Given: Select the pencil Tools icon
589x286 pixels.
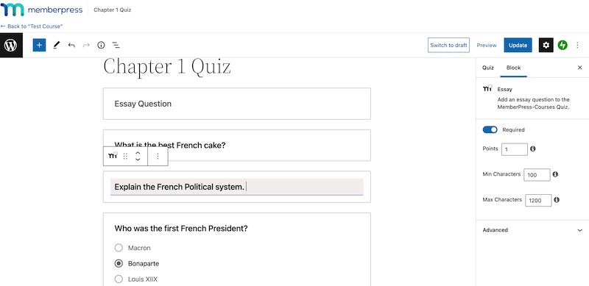Looking at the screenshot, I should (57, 45).
